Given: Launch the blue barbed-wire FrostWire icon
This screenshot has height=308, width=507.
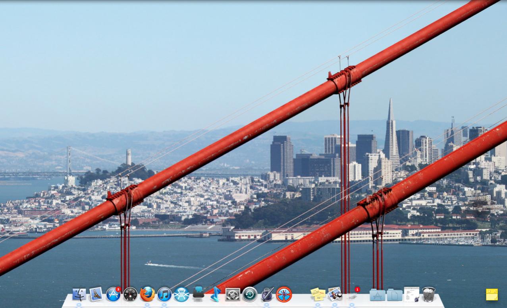Looking at the screenshot, I should pos(181,295).
